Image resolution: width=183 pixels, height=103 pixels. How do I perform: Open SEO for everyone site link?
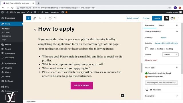(x=15, y=12)
